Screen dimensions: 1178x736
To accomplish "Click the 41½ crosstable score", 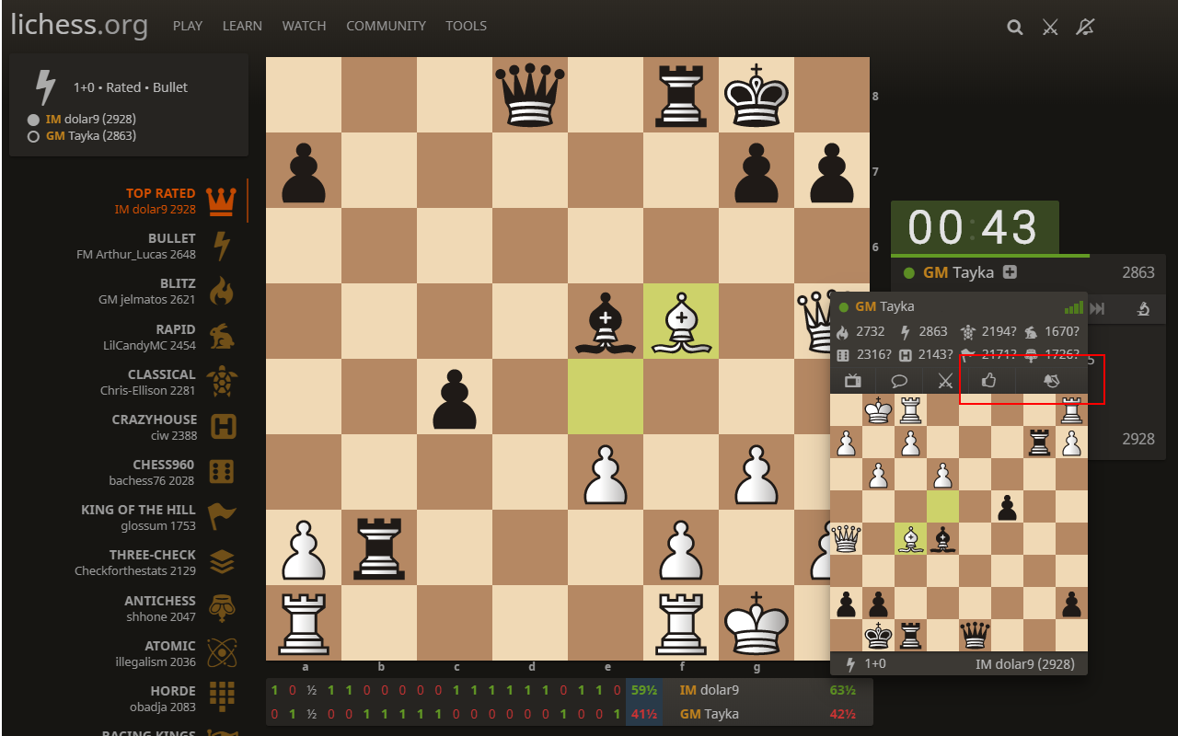I will tap(644, 713).
